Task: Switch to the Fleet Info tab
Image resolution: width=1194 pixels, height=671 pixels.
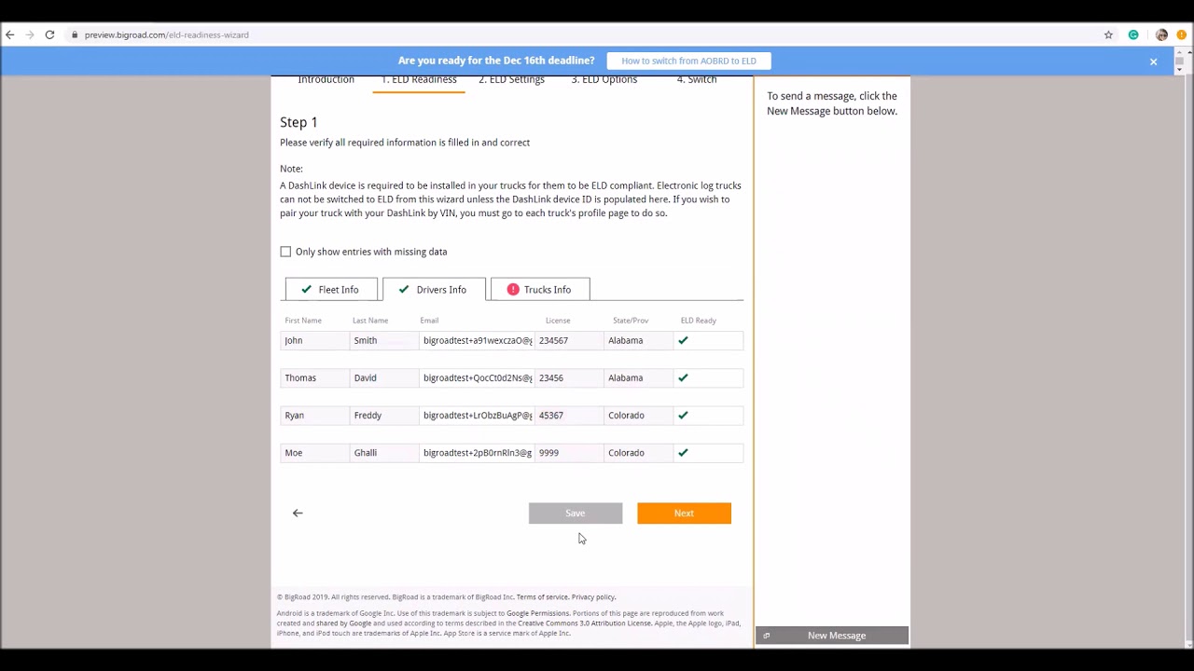Action: [331, 289]
